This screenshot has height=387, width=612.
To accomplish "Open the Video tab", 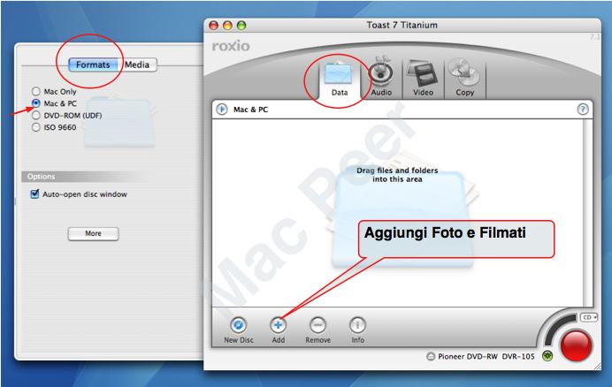I will point(423,80).
